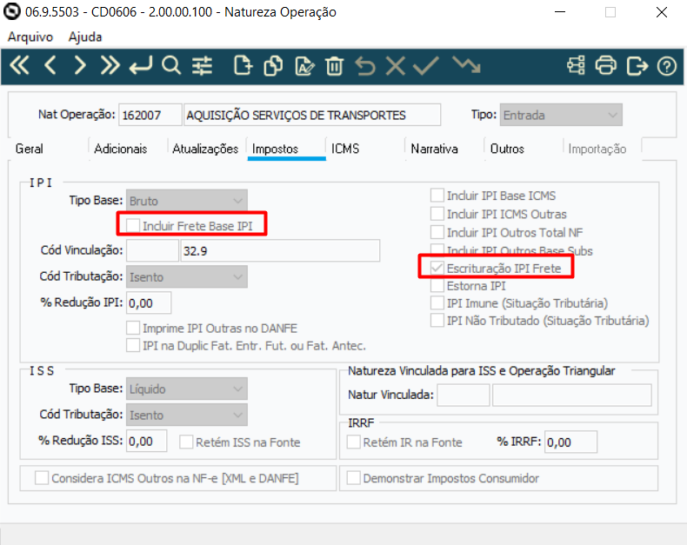Click the undo arrow icon

pos(365,66)
